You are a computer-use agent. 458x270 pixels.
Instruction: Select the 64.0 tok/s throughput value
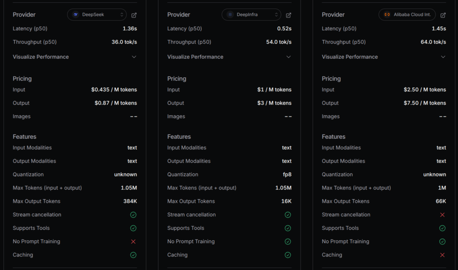click(x=433, y=42)
